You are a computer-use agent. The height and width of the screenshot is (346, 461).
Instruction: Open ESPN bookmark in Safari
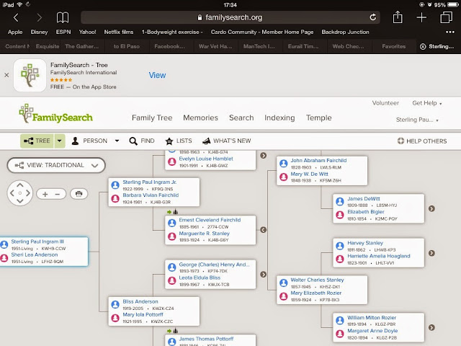[x=63, y=32]
